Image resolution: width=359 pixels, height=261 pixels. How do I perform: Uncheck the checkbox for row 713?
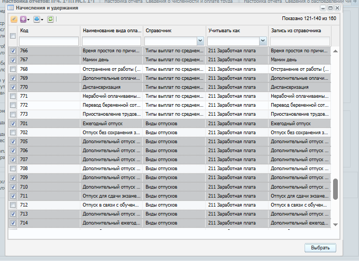pyautogui.click(x=13, y=214)
